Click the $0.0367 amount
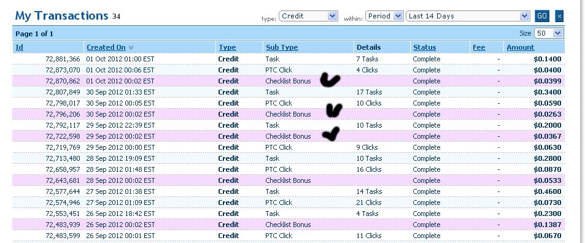 [548, 136]
